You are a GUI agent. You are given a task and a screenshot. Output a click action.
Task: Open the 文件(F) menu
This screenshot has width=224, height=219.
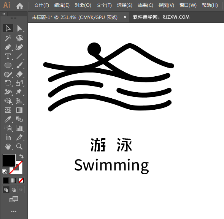tap(41, 5)
